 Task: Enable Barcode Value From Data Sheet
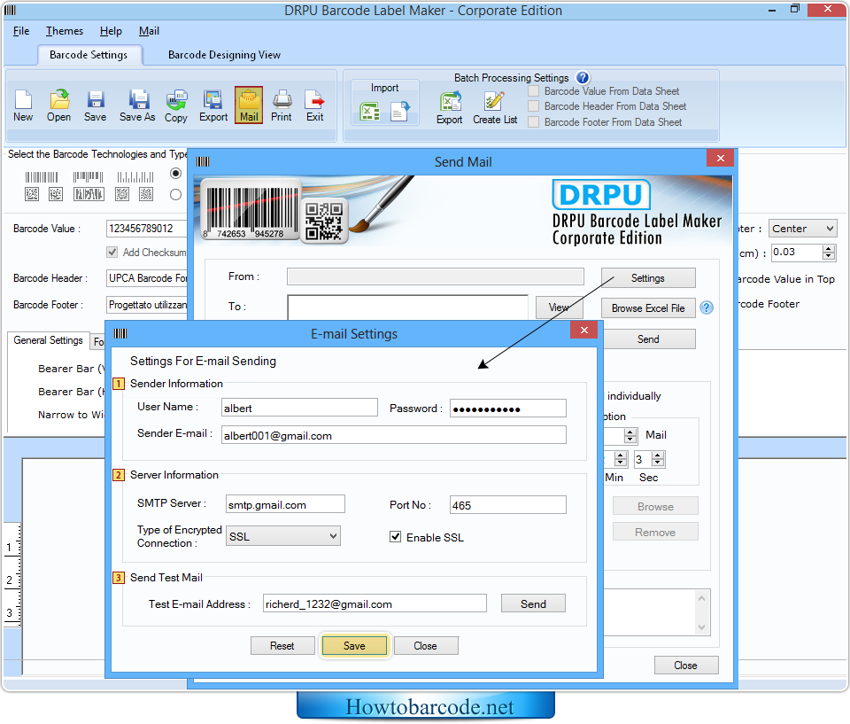tap(533, 91)
